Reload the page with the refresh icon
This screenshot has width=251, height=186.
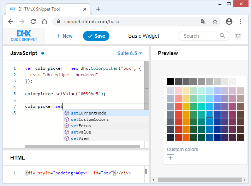click(33, 21)
